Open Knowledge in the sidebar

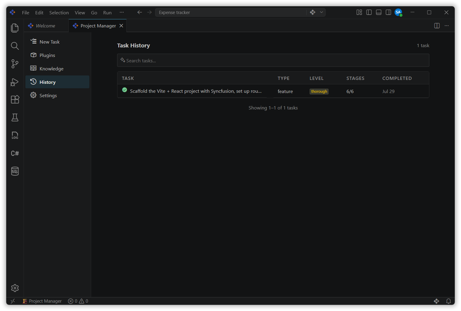click(57, 69)
